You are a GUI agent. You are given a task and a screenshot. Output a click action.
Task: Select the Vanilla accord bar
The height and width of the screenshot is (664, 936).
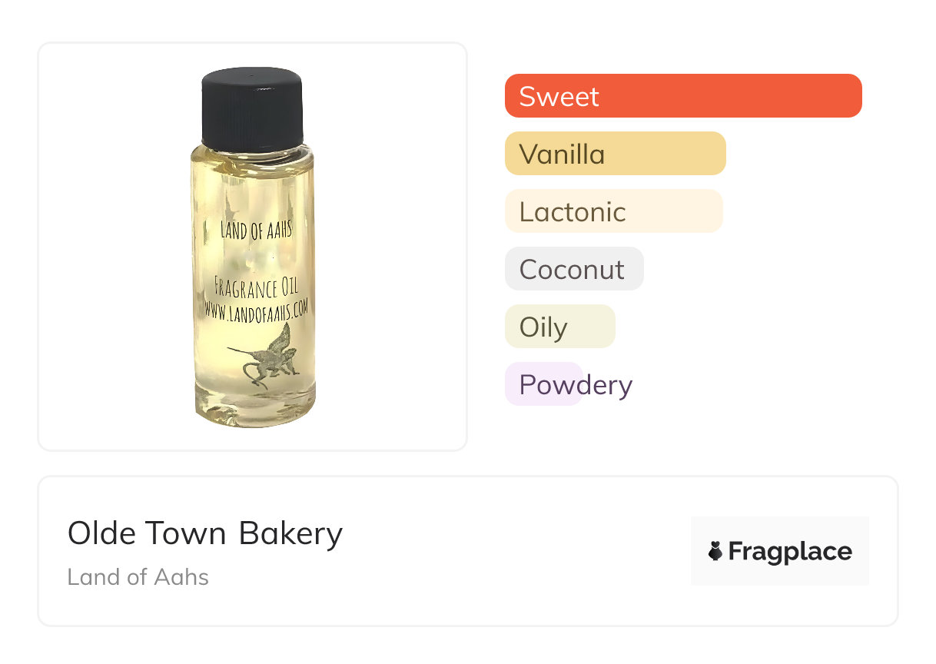(x=615, y=154)
